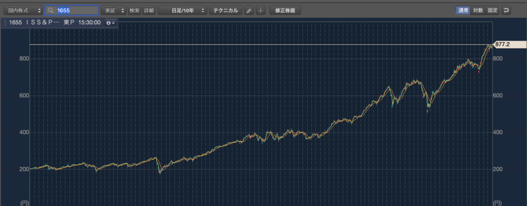Open the テクニカル technical indicators button
Image resolution: width=527 pixels, height=206 pixels.
226,10
